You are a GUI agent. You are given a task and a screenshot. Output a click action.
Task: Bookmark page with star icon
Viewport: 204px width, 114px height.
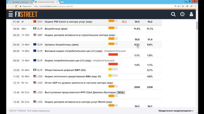coord(178,6)
